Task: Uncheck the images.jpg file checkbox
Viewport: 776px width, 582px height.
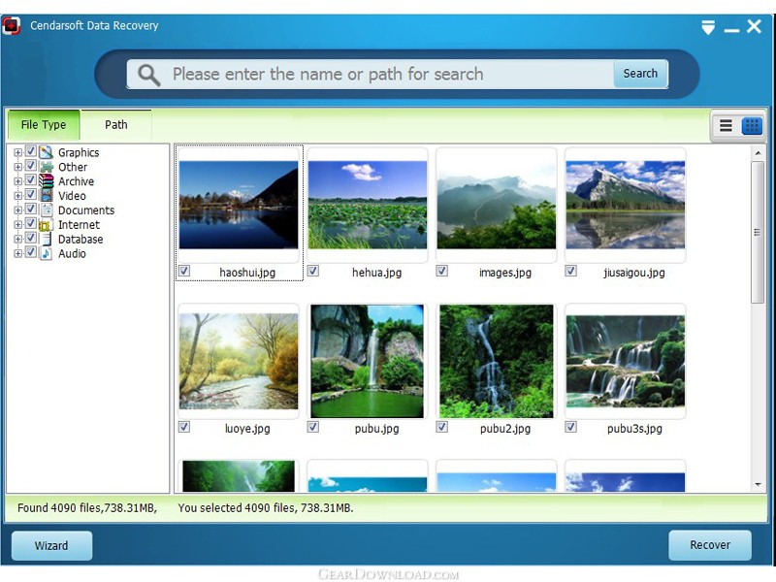Action: 442,271
